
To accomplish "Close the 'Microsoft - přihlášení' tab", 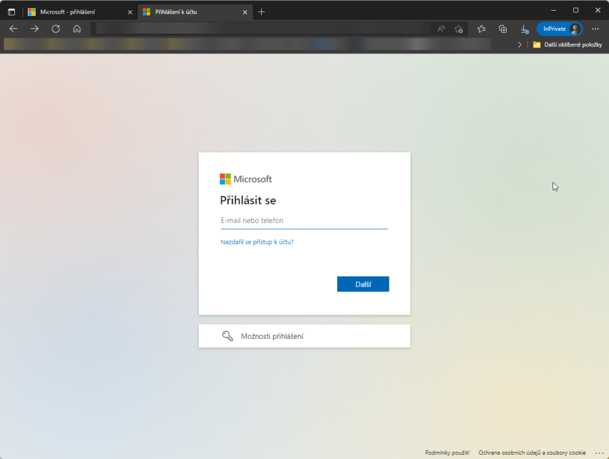I will [x=130, y=12].
